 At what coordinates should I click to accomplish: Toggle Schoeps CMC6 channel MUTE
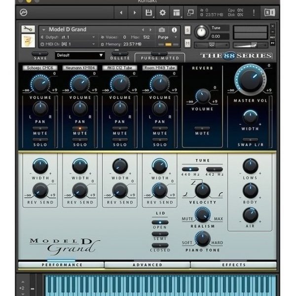(40, 128)
